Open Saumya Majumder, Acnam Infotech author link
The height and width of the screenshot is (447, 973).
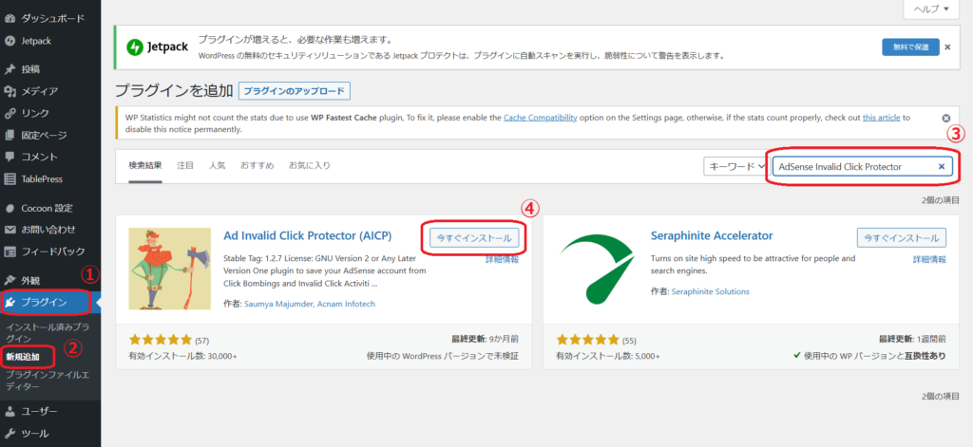310,304
